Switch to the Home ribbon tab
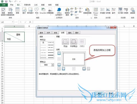Viewport: 137px width, 104px height. tap(12, 5)
